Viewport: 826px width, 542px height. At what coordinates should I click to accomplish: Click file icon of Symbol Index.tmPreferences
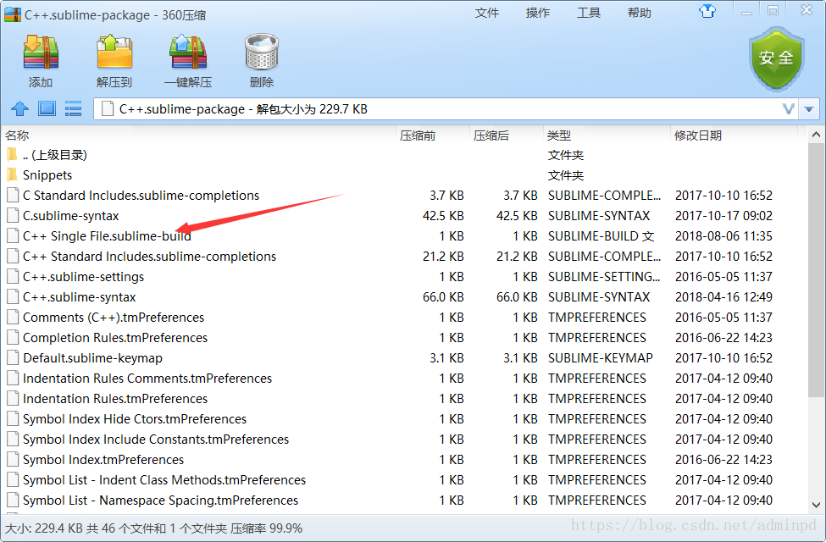[x=13, y=459]
